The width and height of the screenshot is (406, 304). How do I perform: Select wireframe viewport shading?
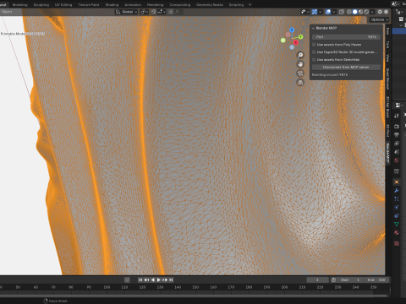click(349, 12)
